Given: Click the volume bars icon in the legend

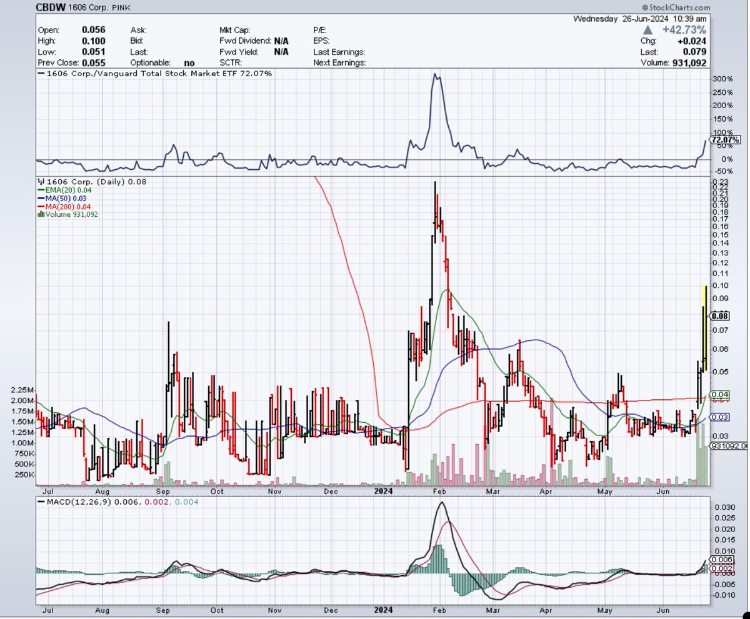Looking at the screenshot, I should [x=40, y=214].
